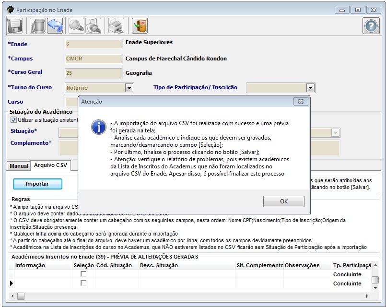
Task: Click the blue undo arrow icon
Action: [x=55, y=25]
